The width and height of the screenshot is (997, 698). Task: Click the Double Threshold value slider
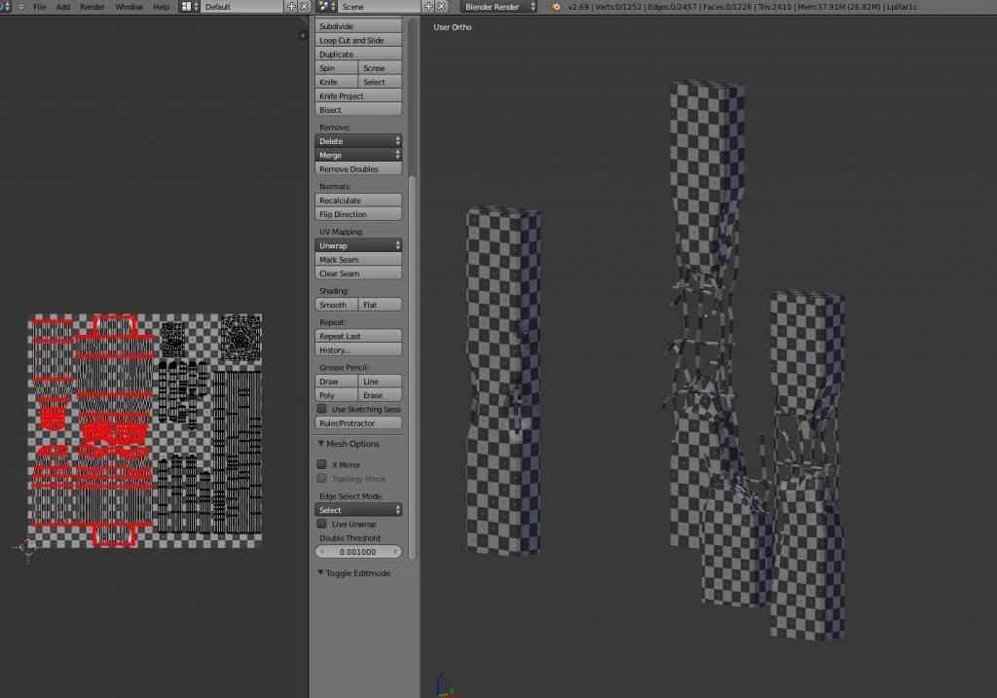tap(358, 552)
